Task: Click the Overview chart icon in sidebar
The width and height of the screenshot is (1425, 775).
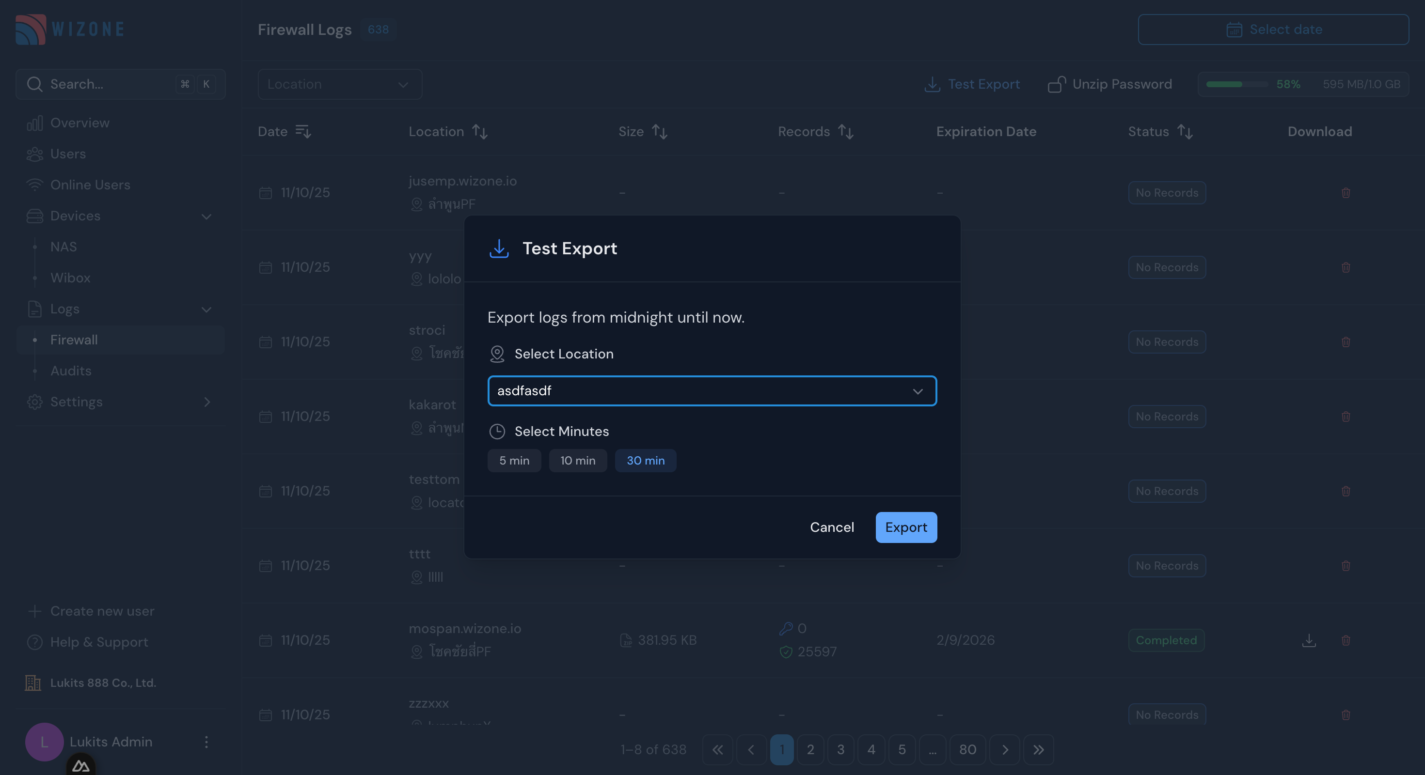Action: (x=35, y=123)
